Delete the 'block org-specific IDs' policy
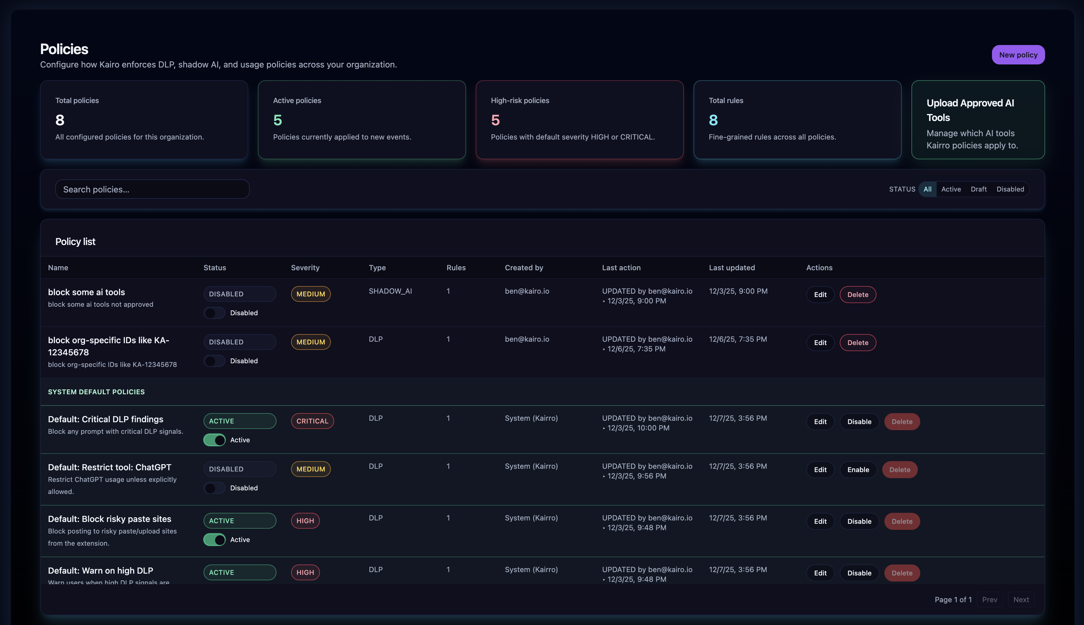Viewport: 1084px width, 625px height. click(857, 342)
